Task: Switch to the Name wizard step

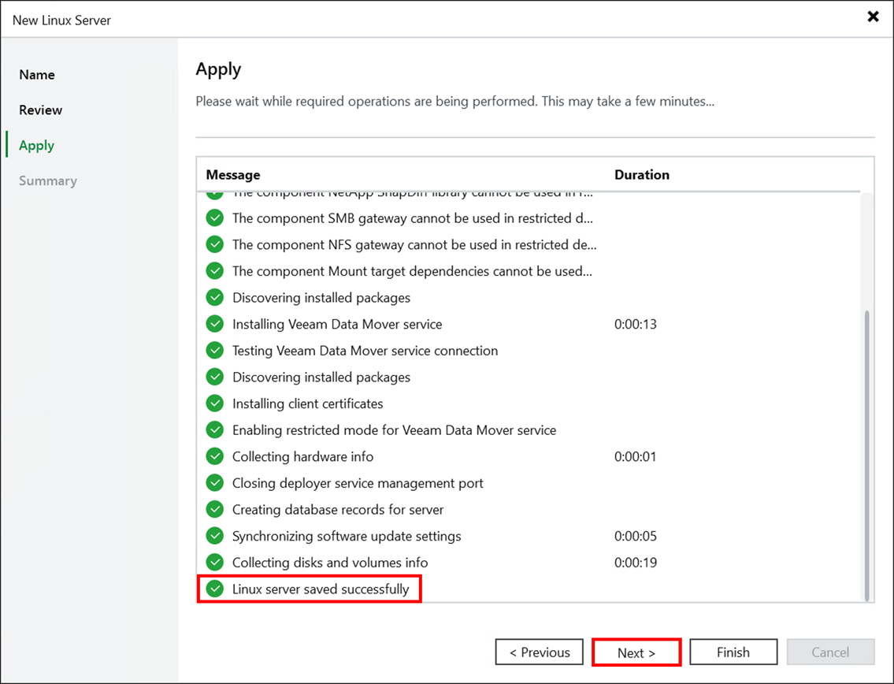Action: pos(36,74)
